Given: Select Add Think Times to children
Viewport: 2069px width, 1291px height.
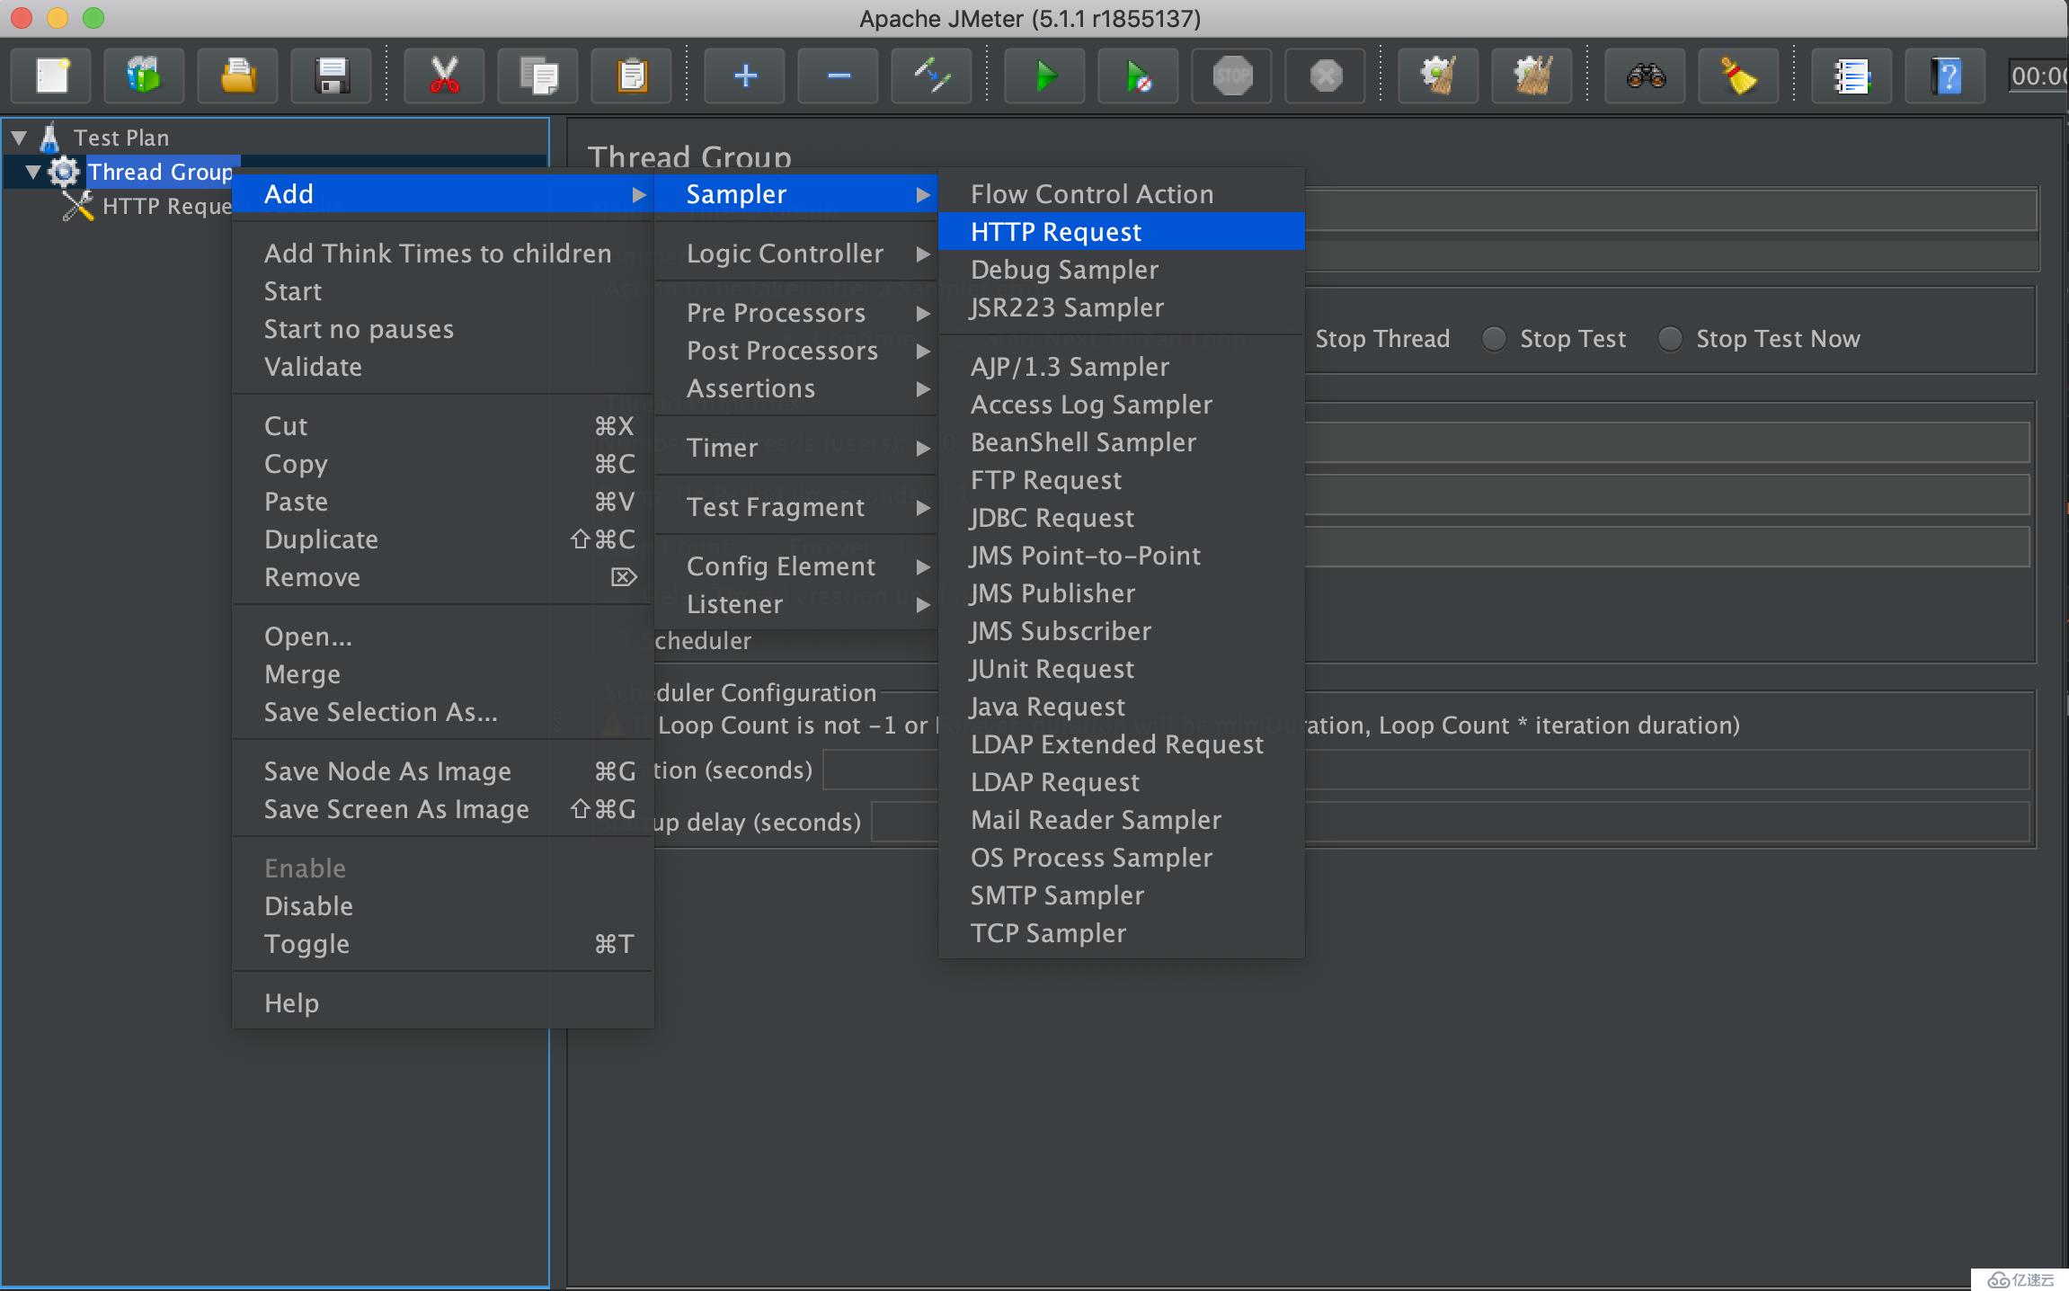Looking at the screenshot, I should click(x=442, y=254).
